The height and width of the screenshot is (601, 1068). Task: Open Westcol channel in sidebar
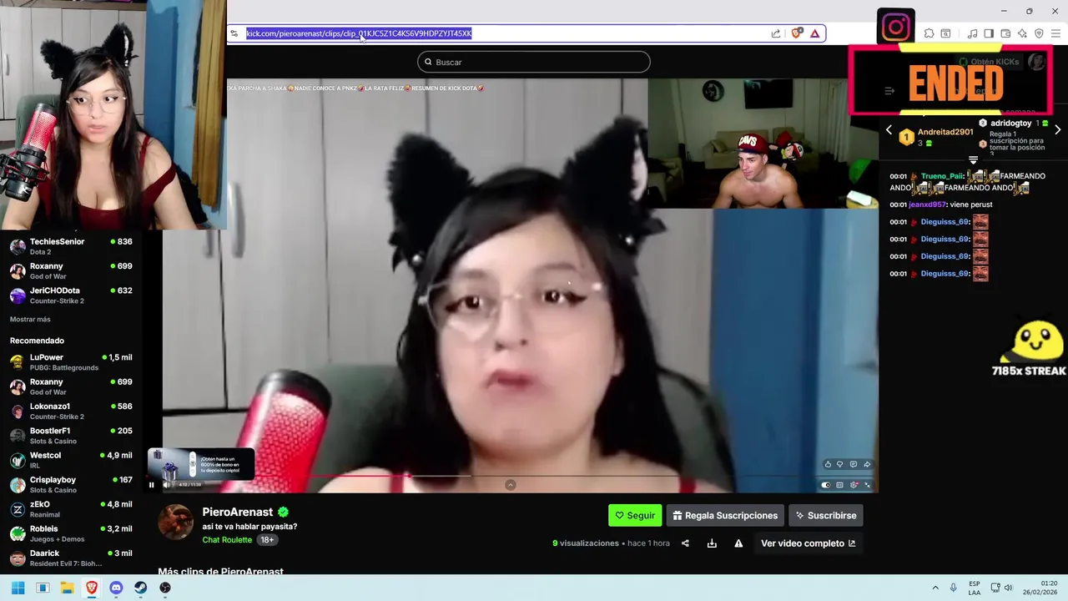[x=72, y=460]
